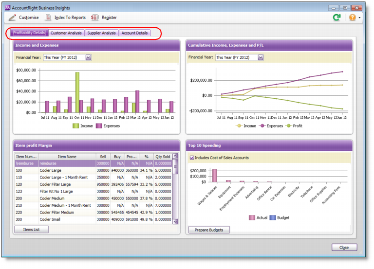Screen dimensions: 374x269
Task: Click the Index To Reports label
Action: [x=70, y=18]
